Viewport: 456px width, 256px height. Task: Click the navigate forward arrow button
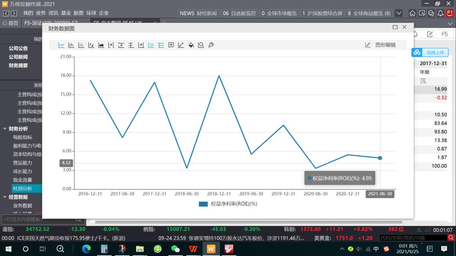click(14, 13)
